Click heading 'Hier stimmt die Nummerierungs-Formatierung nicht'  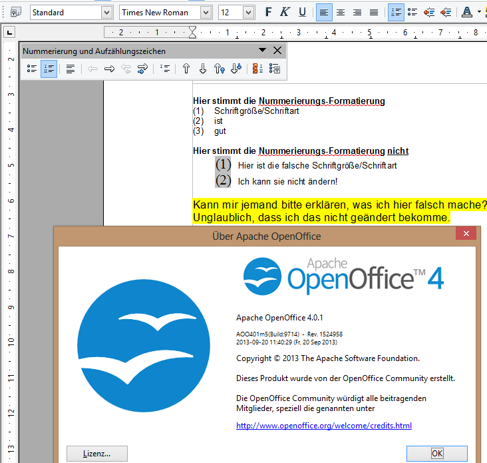point(301,151)
